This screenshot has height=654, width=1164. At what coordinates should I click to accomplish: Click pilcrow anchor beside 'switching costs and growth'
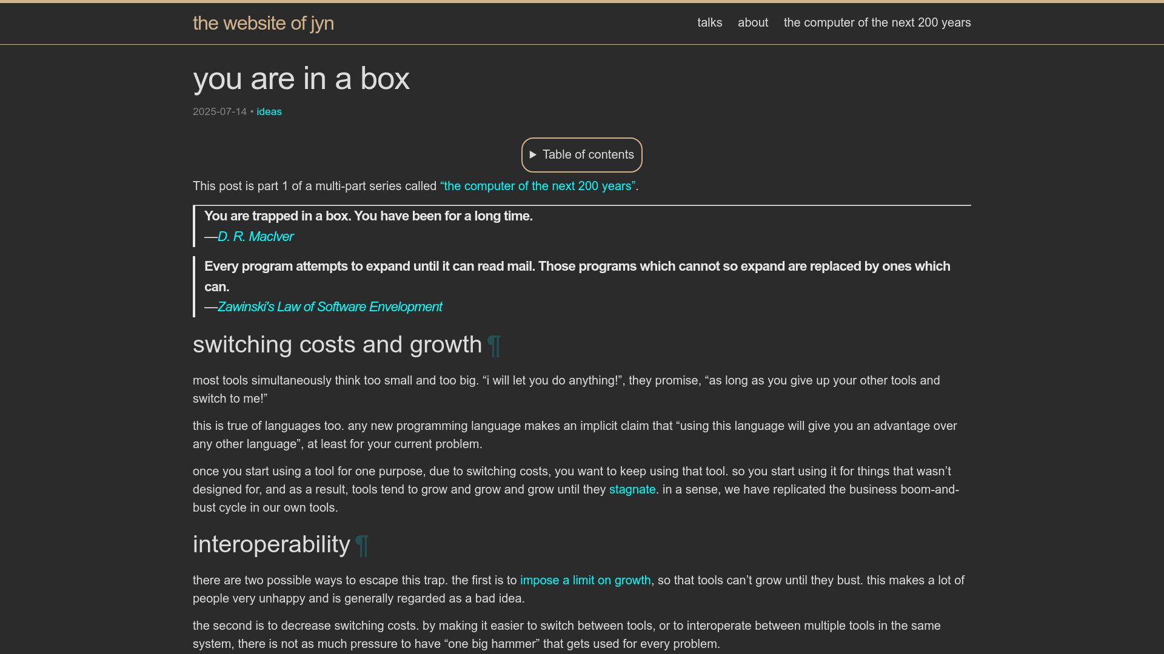494,345
